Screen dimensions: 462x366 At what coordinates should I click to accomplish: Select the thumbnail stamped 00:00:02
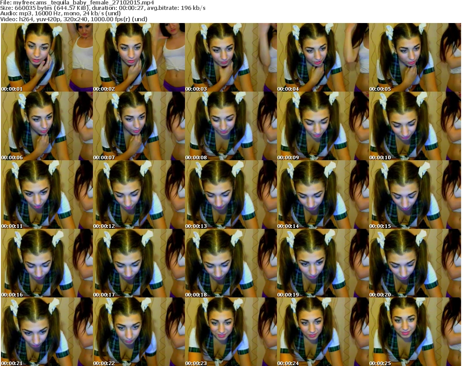[x=139, y=57]
